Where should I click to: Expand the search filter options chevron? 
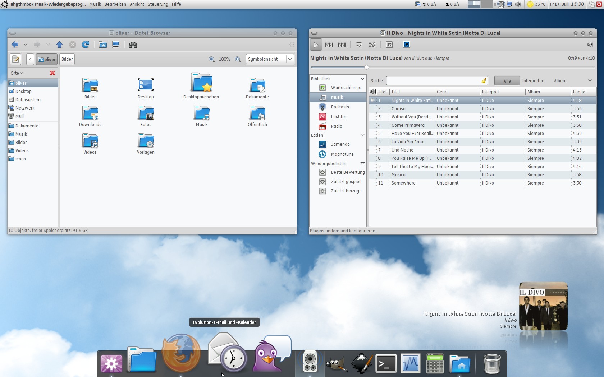590,80
